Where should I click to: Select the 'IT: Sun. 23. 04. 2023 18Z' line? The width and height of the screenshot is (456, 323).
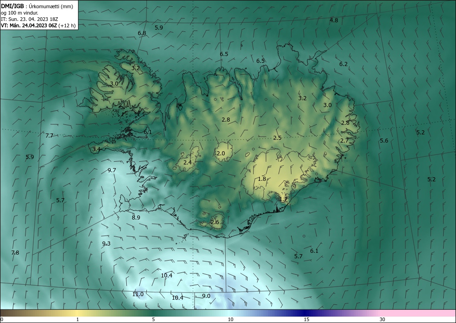29,19
